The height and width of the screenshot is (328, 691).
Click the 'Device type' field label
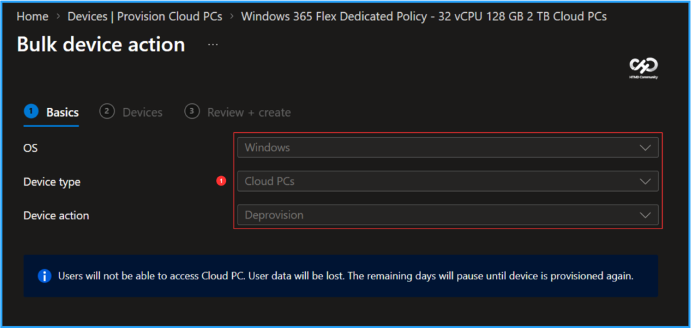(52, 182)
